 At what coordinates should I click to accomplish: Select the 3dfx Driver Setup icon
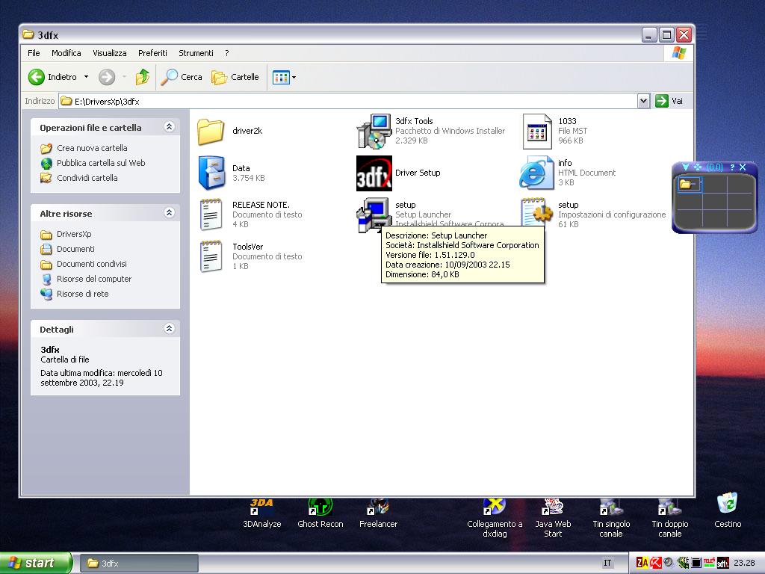pos(374,173)
